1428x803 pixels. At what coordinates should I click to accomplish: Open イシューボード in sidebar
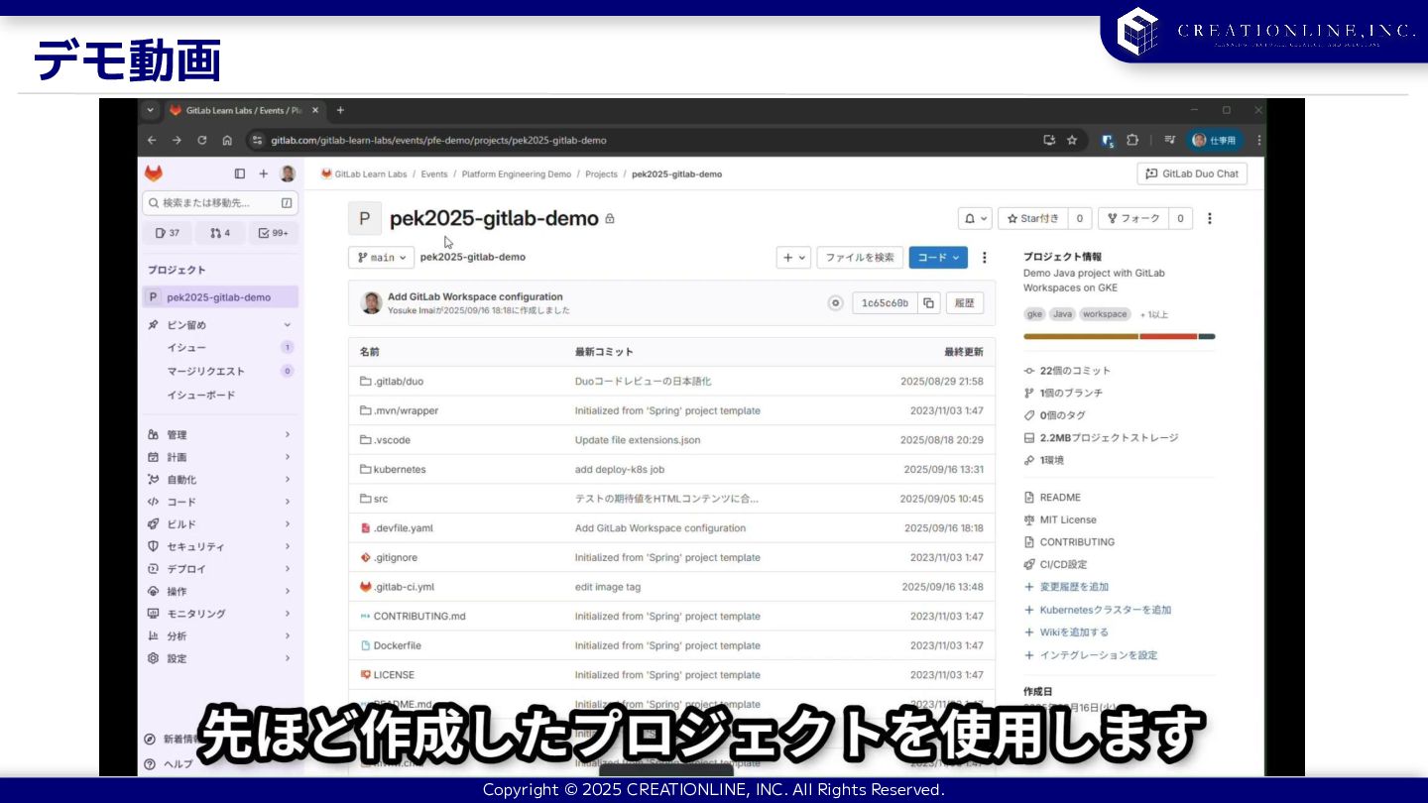pos(221,395)
